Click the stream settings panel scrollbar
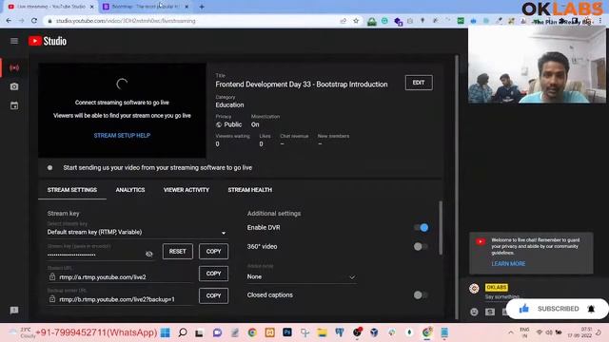Screen dimensions: 609x342 coord(441,228)
